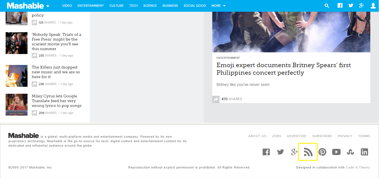
Task: Open the 'Nobody Speak' movie article headline
Action: coord(56,42)
